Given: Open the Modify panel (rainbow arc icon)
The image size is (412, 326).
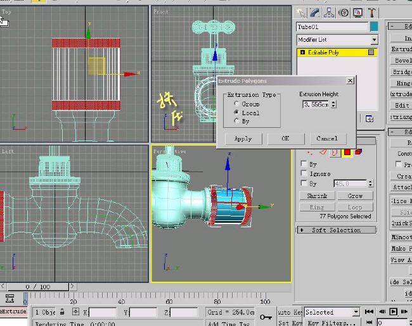Looking at the screenshot, I should click(315, 13).
